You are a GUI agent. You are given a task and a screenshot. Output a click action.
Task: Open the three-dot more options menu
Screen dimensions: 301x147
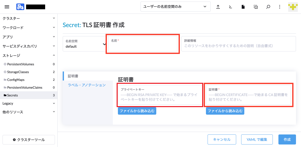coord(280,7)
